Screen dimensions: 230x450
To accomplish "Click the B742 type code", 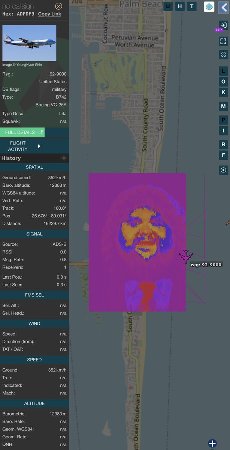I will point(61,97).
